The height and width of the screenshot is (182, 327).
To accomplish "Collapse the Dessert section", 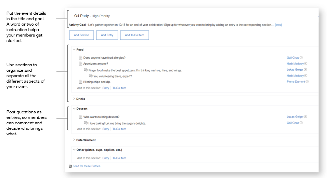I will click(74, 109).
